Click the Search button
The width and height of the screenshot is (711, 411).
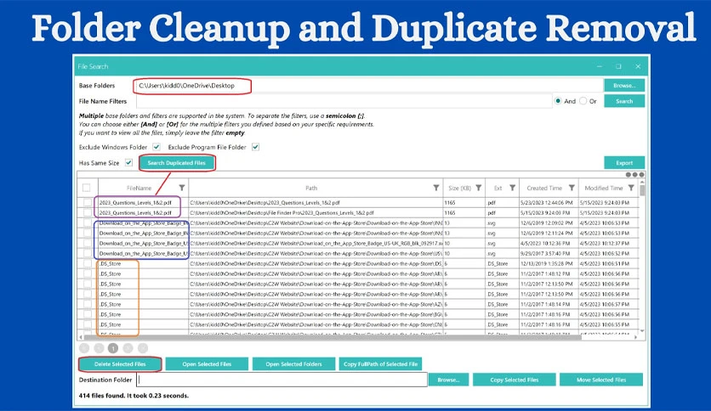[624, 101]
